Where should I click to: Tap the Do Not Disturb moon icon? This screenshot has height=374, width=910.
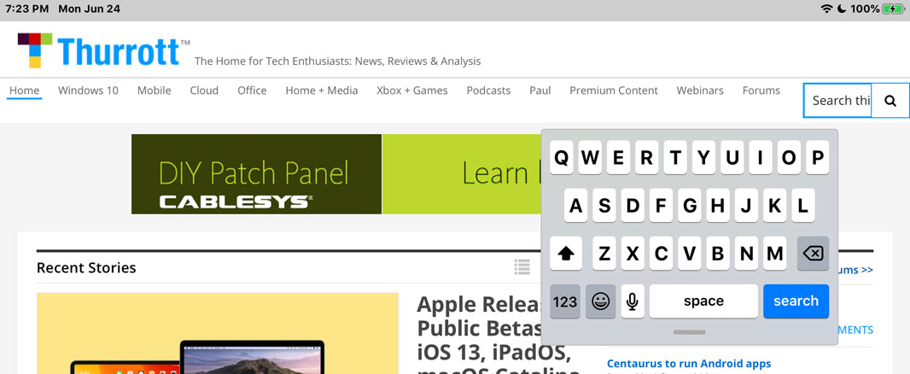pos(842,9)
